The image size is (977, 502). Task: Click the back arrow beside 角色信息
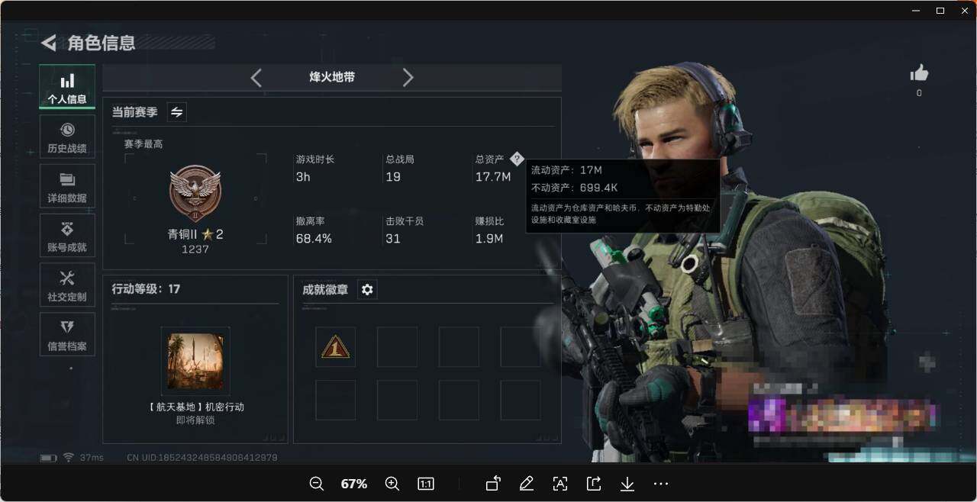(47, 43)
